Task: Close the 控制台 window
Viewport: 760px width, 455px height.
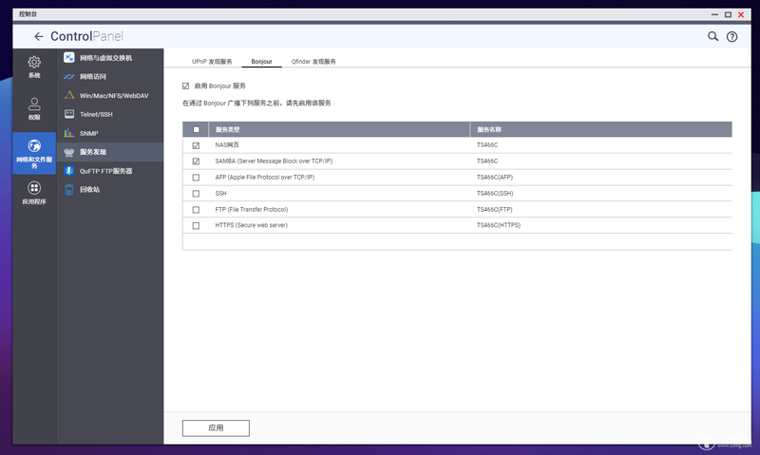Action: coord(741,14)
